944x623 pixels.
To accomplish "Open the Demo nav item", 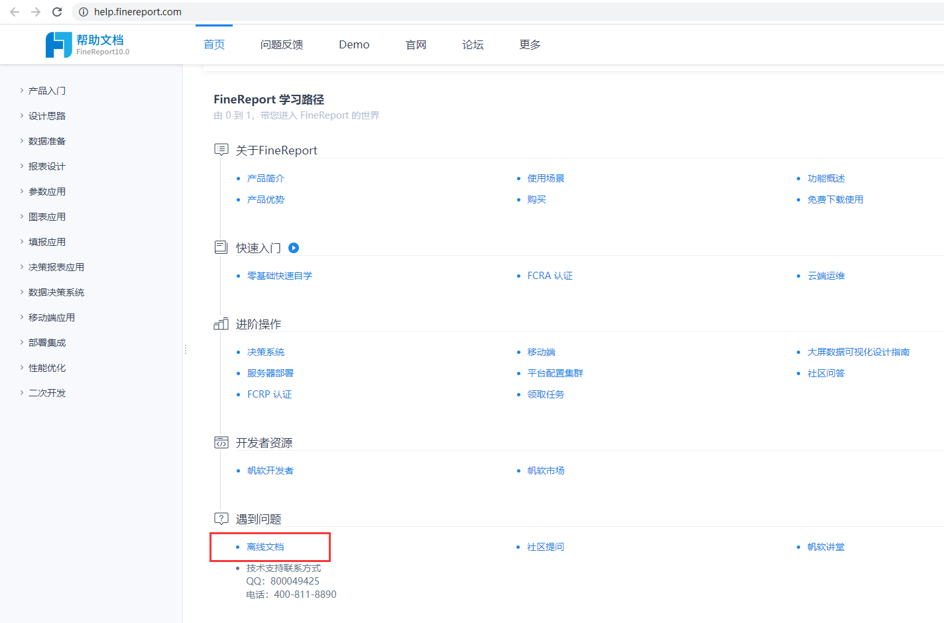I will pyautogui.click(x=354, y=44).
